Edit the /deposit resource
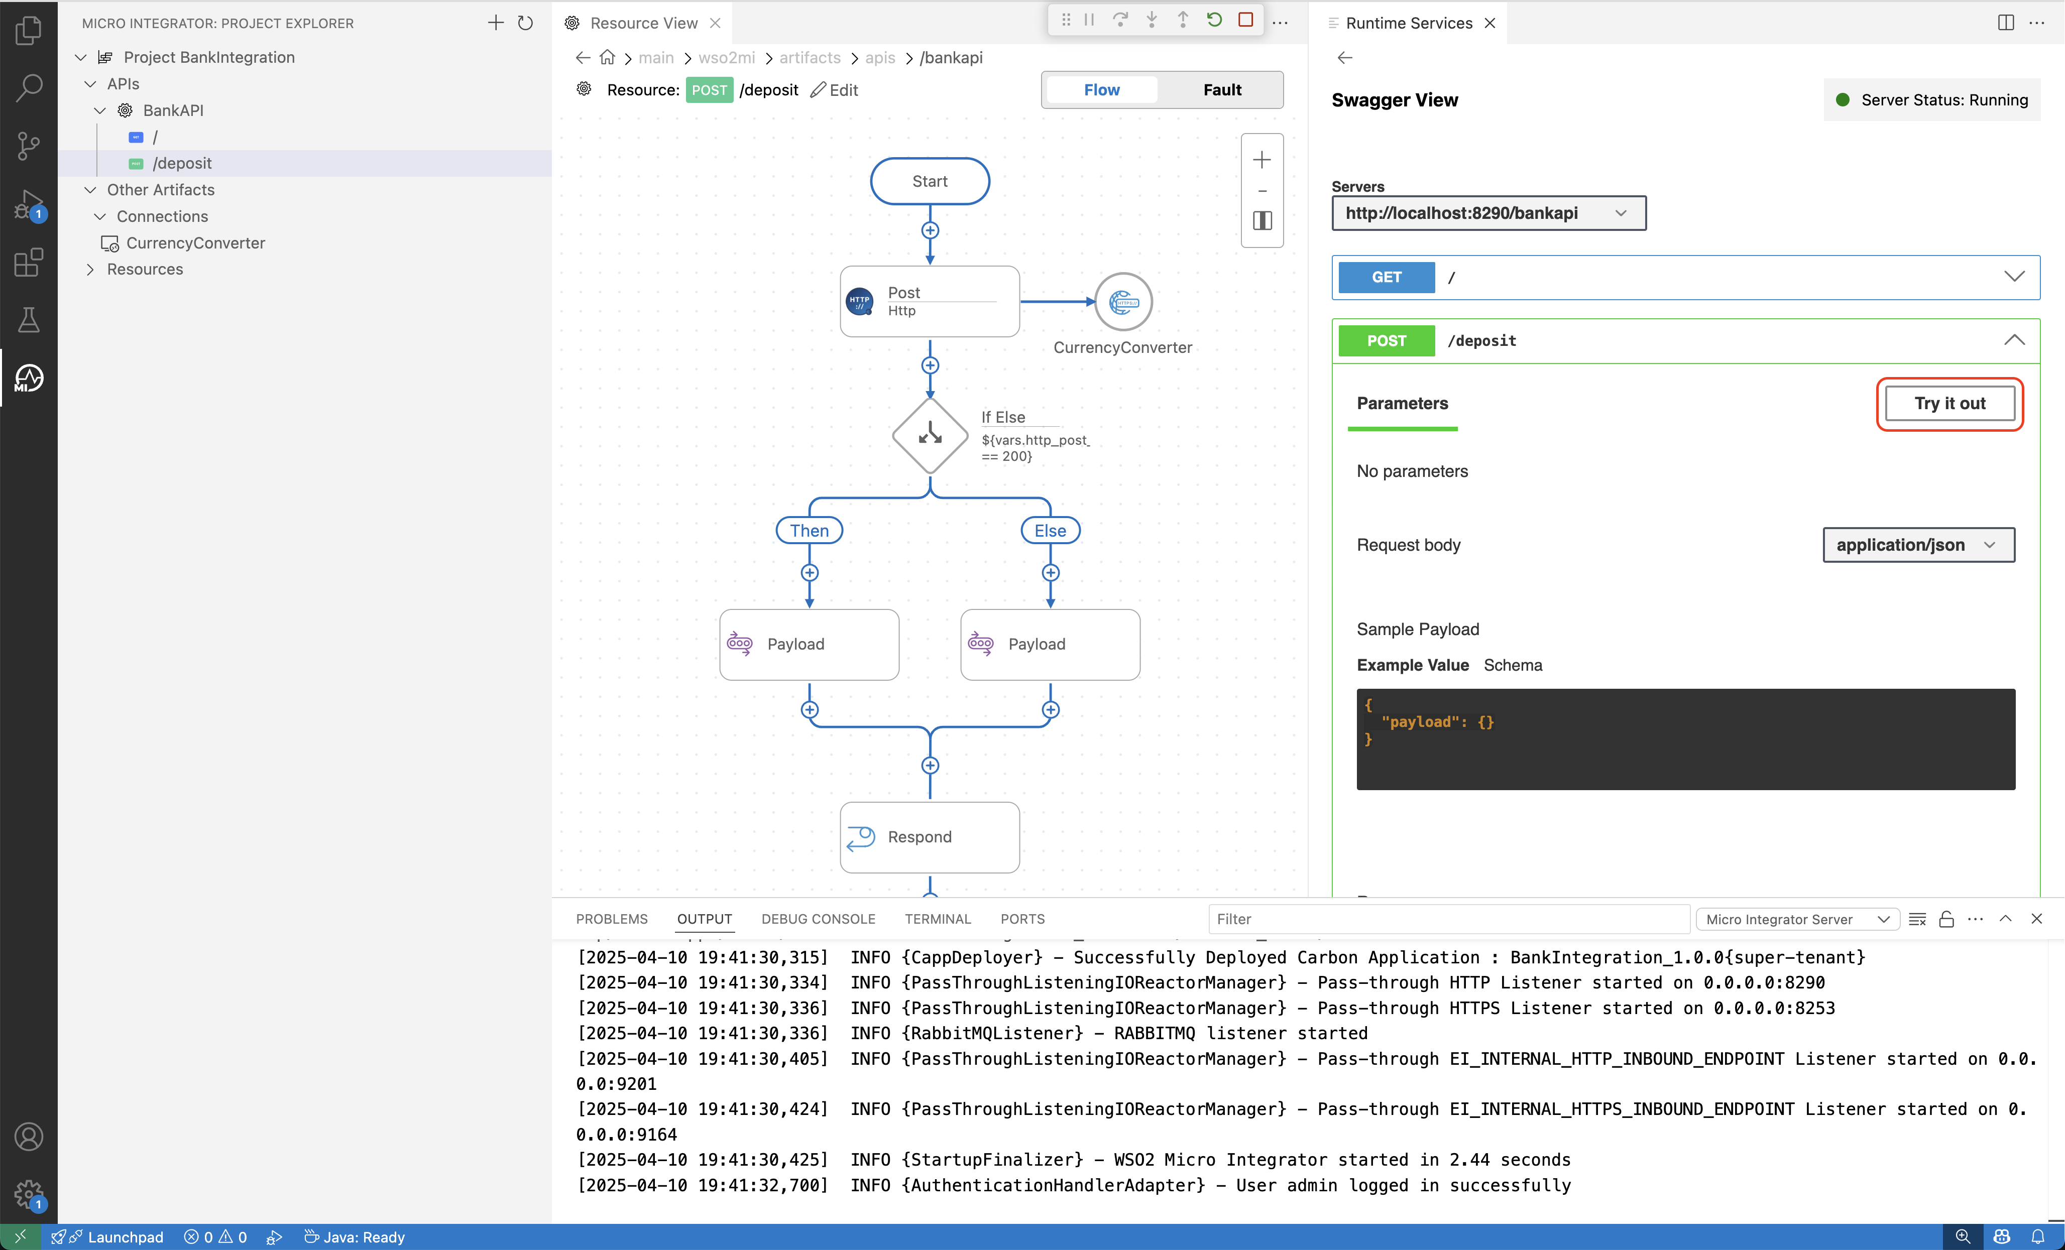Image resolution: width=2065 pixels, height=1250 pixels. click(x=835, y=90)
